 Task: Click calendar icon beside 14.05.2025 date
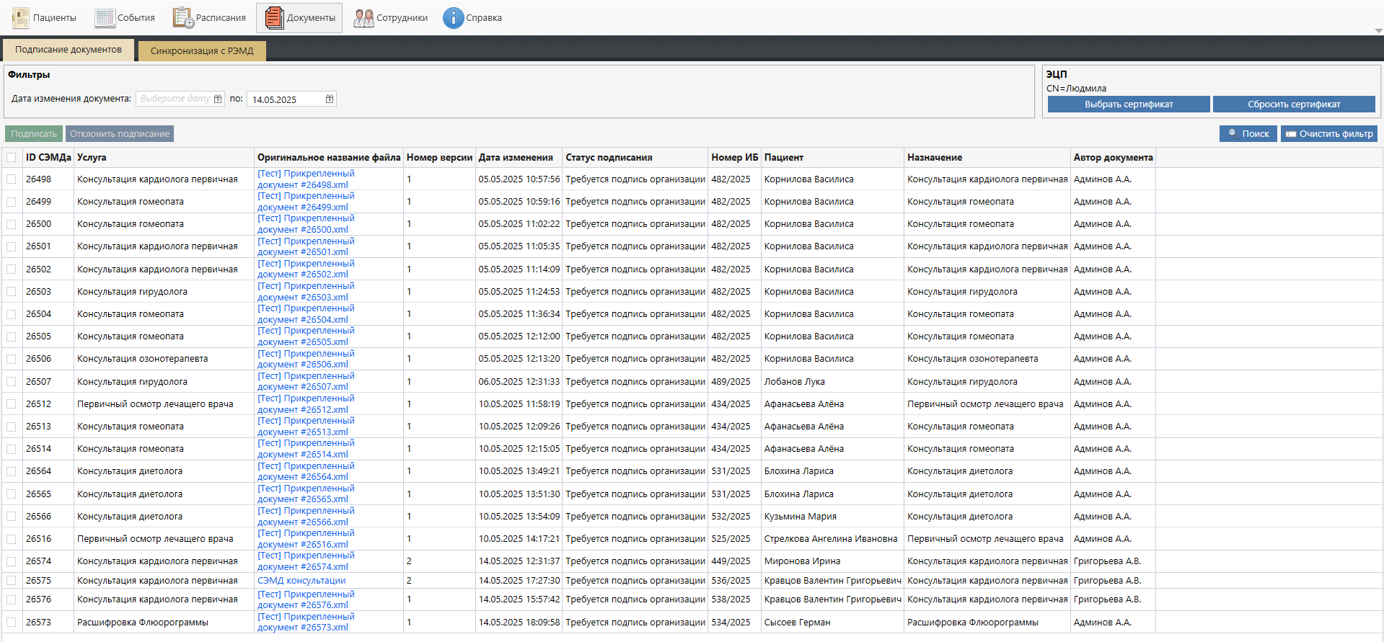330,99
